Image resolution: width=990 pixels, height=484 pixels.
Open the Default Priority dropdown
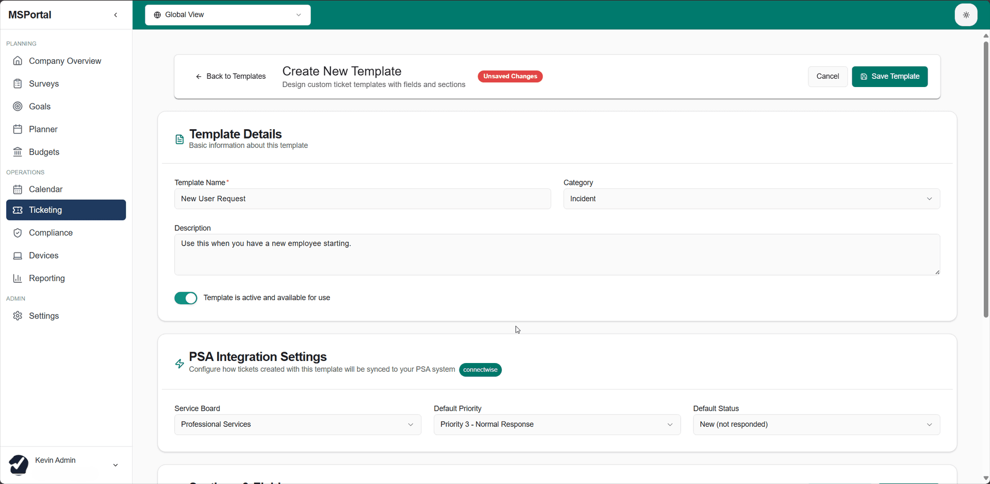556,424
